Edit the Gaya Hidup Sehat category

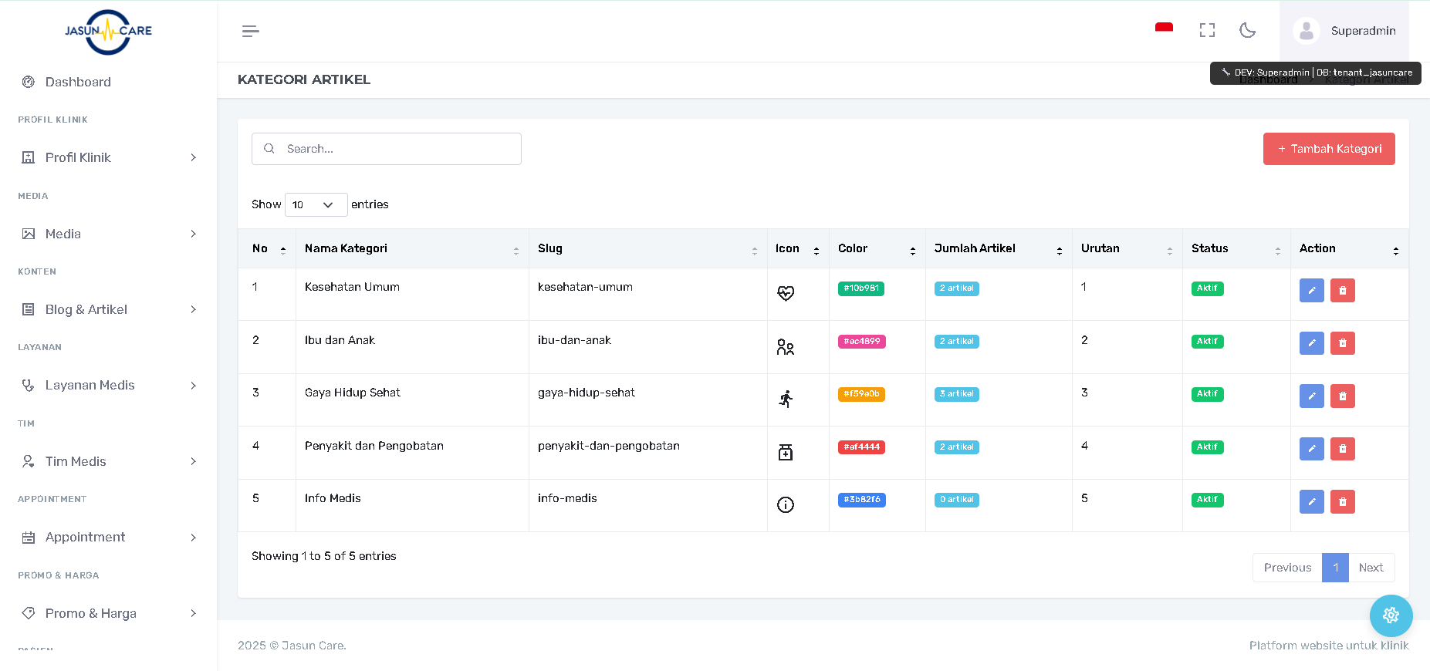click(x=1311, y=396)
